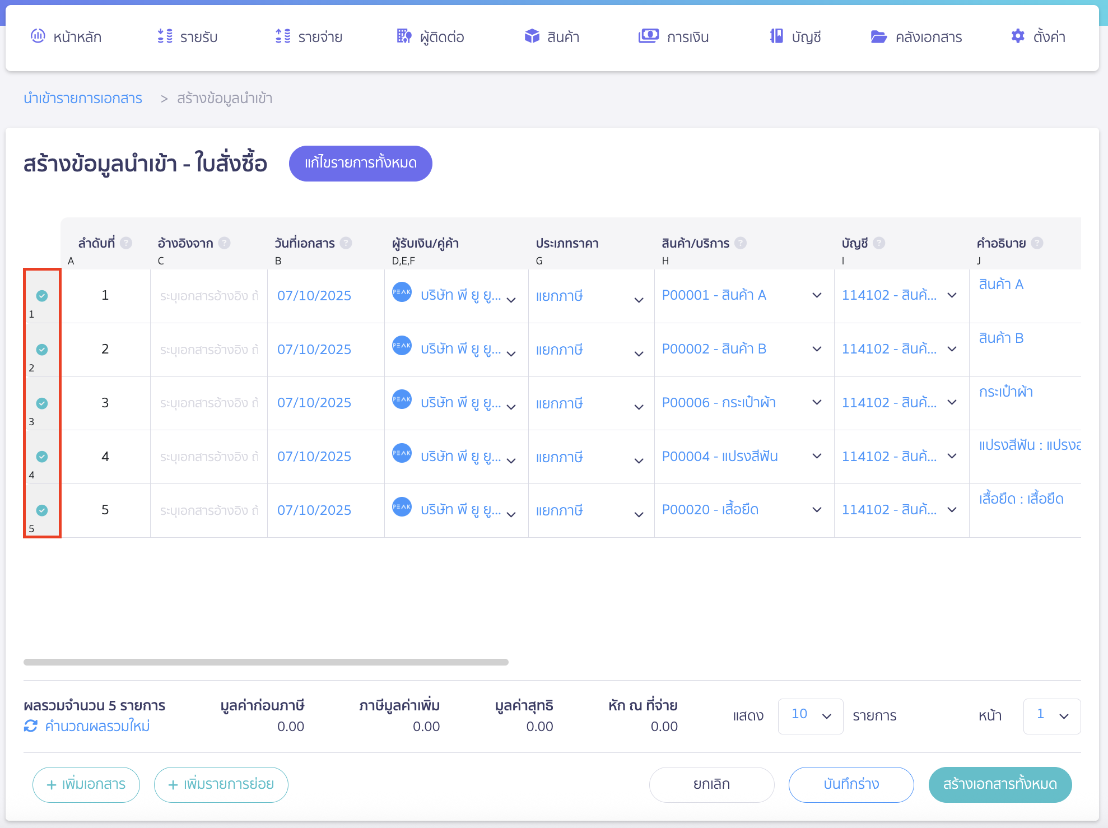Click help icon beside วันที่เอกสาร header
Image resolution: width=1108 pixels, height=828 pixels.
(x=346, y=243)
